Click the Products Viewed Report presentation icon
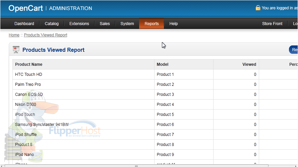This screenshot has width=298, height=167. pos(16,50)
